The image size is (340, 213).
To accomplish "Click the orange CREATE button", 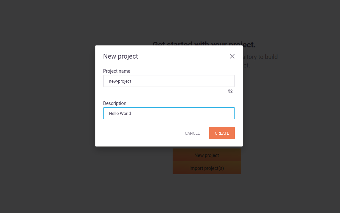I will (x=222, y=133).
